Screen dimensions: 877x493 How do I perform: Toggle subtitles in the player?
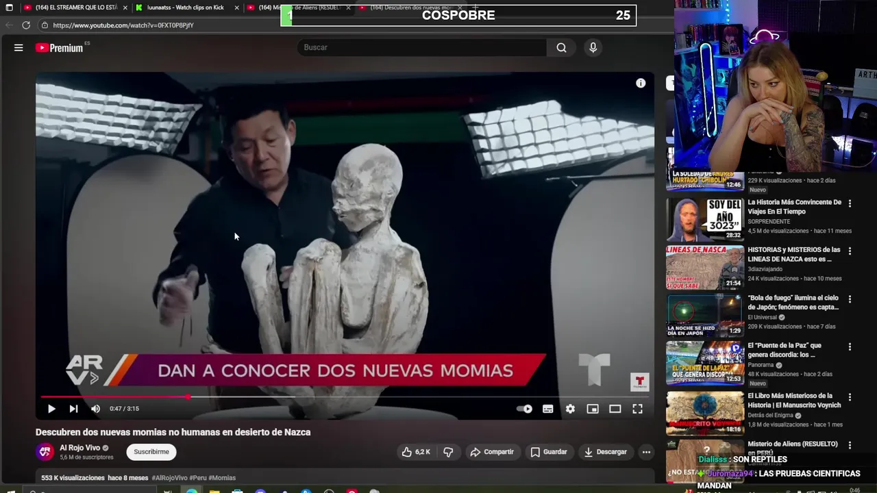548,409
